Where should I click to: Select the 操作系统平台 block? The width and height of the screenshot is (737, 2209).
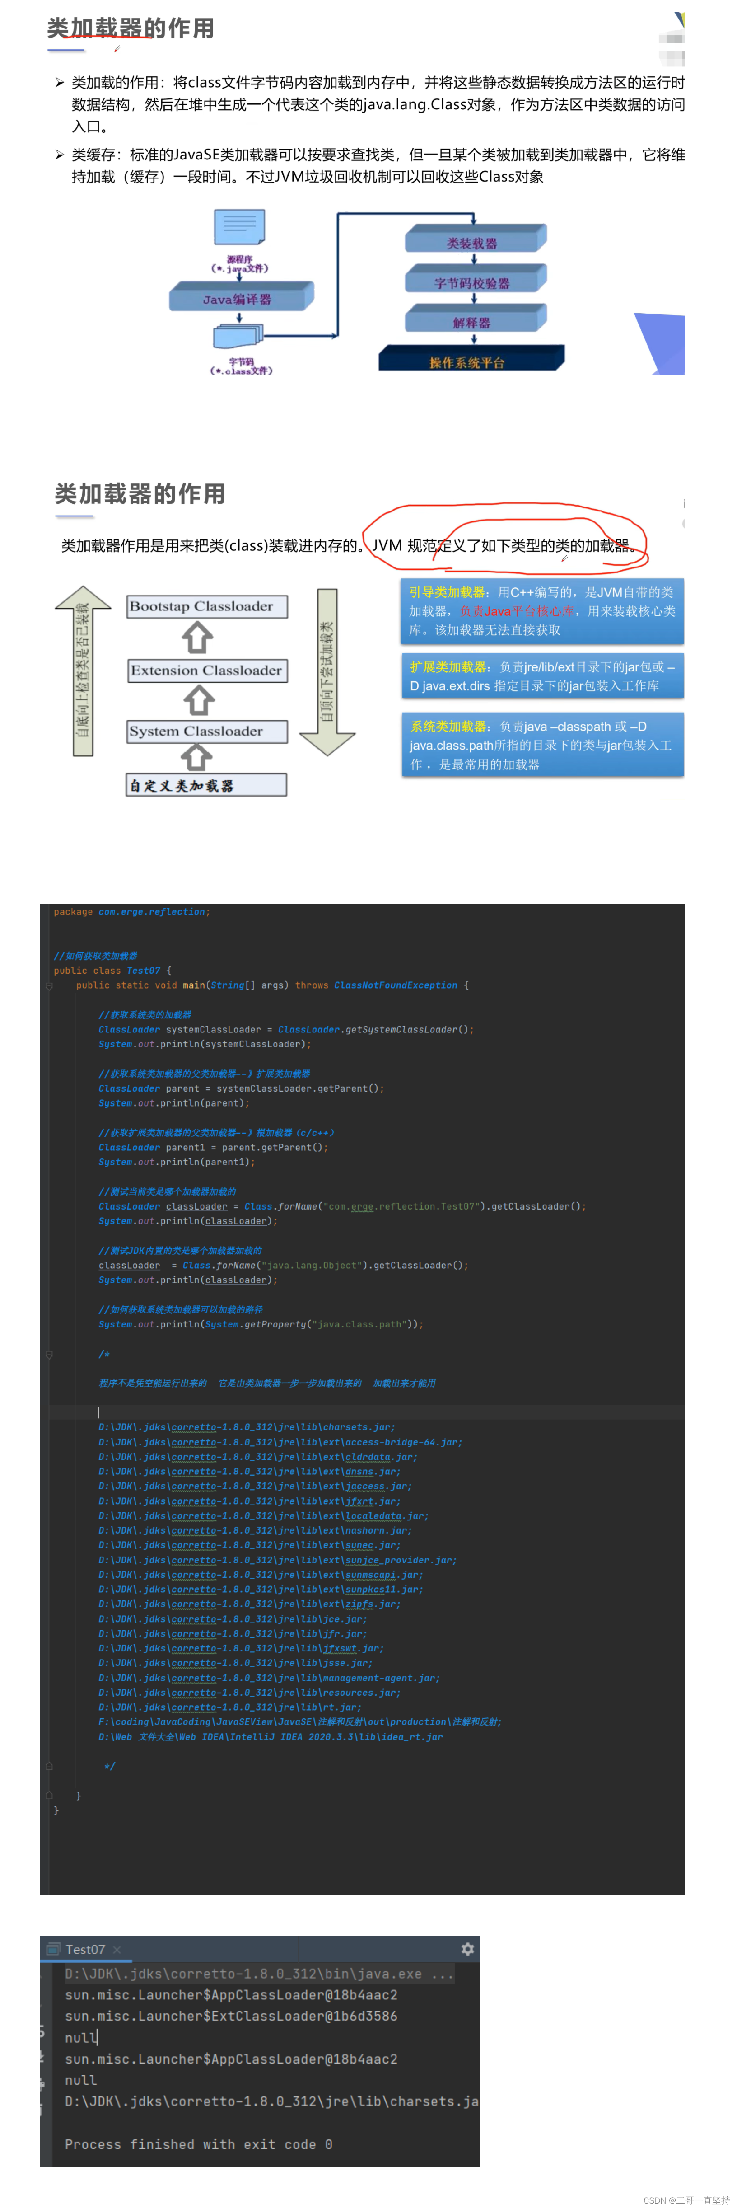click(x=471, y=358)
